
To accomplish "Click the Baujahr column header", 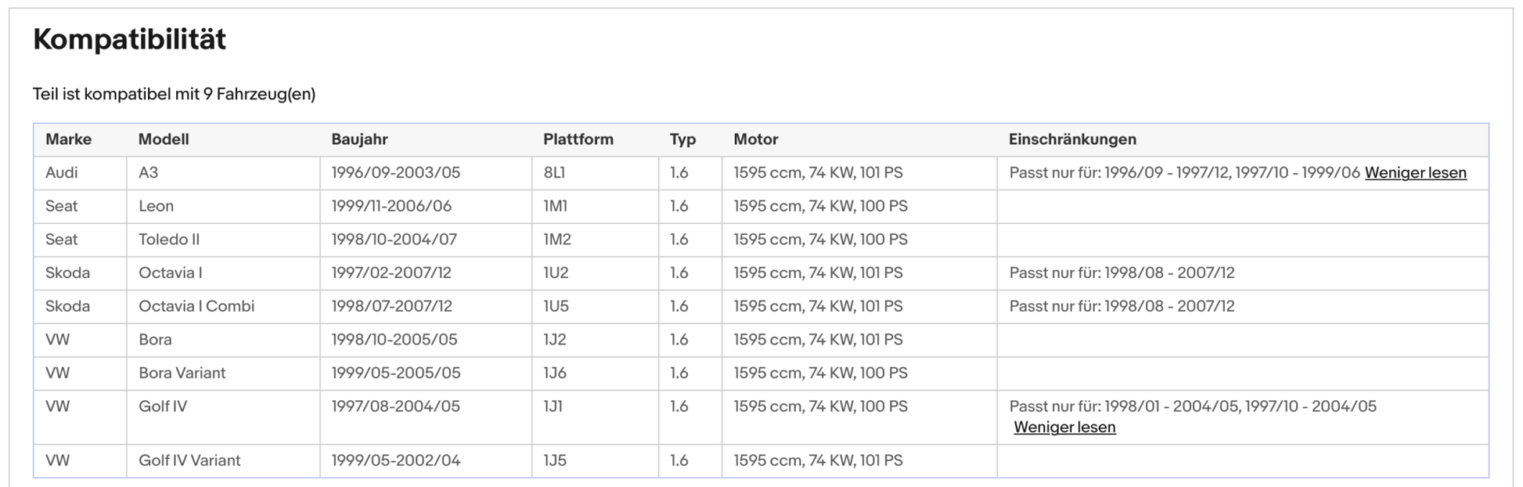I will point(358,139).
